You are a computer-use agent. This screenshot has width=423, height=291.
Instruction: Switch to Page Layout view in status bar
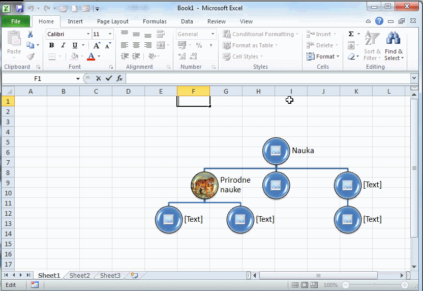click(304, 285)
